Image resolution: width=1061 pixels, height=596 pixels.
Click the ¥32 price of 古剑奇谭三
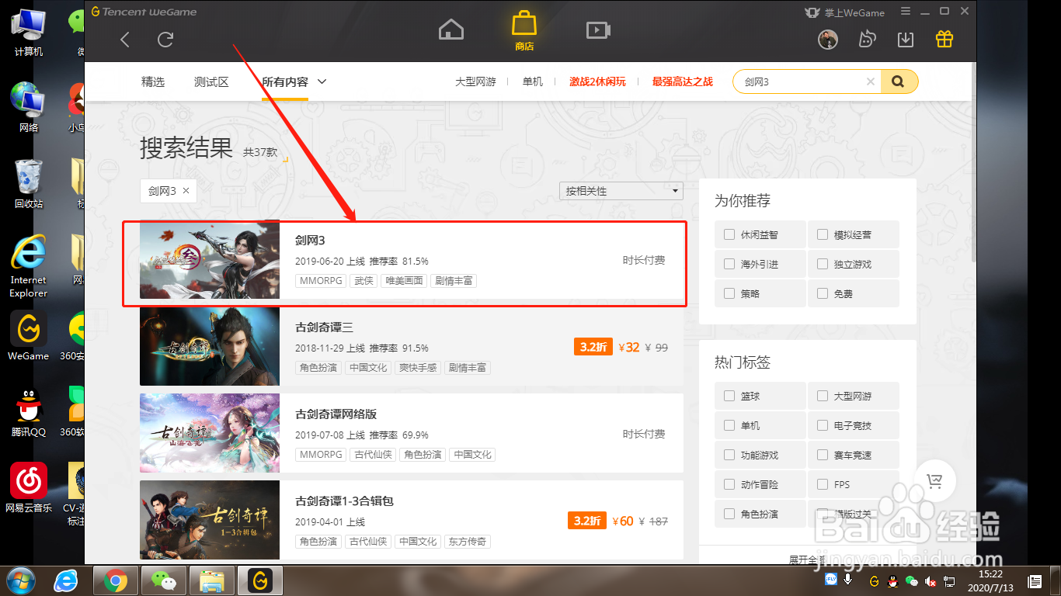(629, 347)
